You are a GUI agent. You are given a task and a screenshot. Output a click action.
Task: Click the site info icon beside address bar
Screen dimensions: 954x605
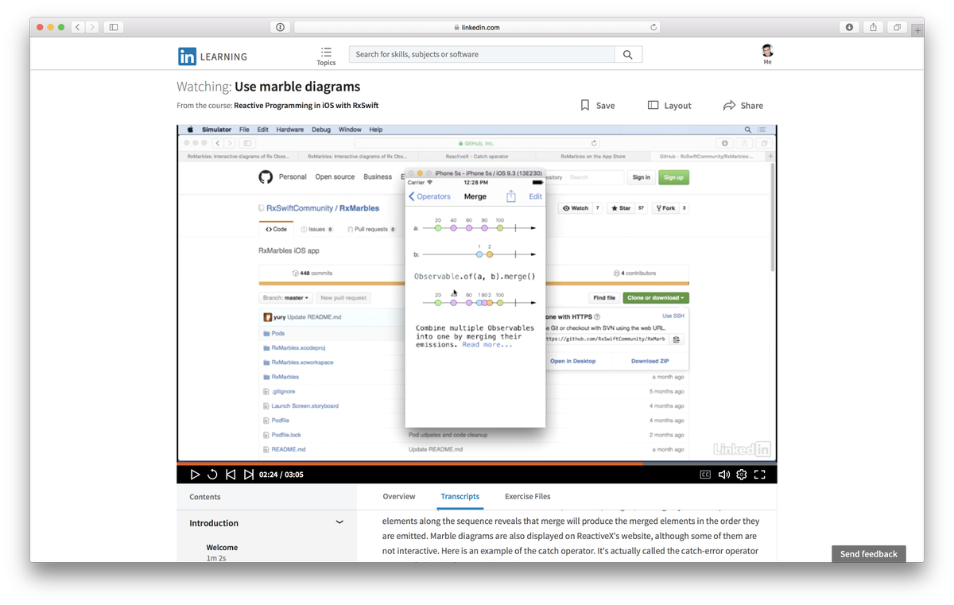[280, 27]
